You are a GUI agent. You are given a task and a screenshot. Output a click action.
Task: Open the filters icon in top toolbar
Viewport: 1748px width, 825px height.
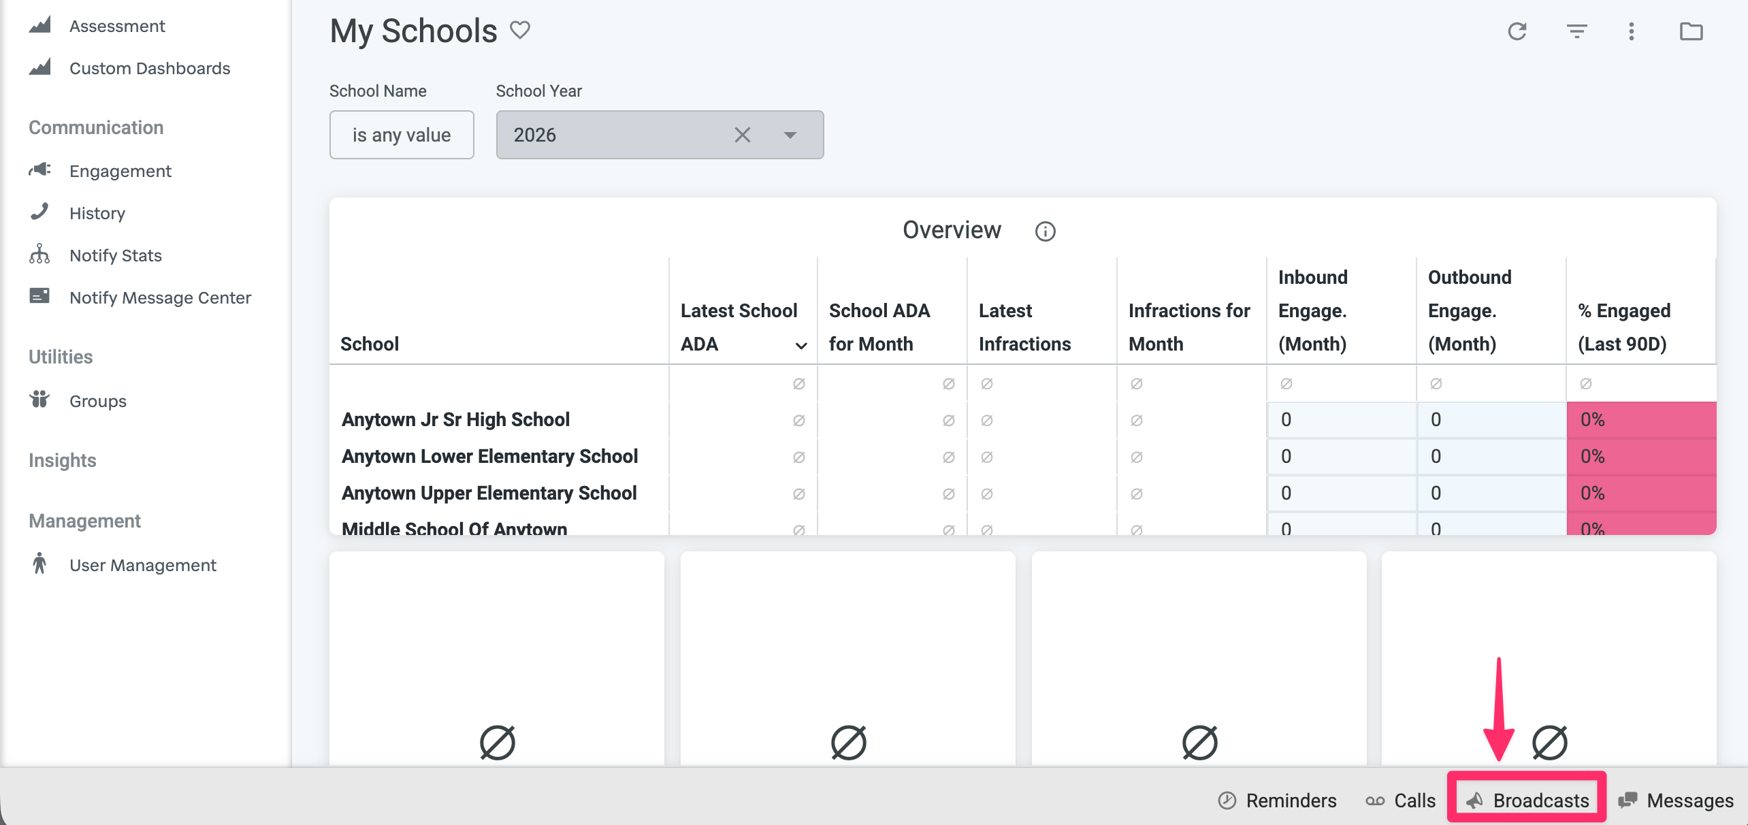point(1576,31)
